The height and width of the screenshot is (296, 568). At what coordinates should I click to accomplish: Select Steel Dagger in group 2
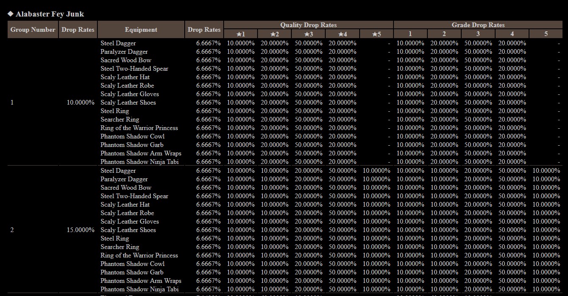(x=118, y=171)
